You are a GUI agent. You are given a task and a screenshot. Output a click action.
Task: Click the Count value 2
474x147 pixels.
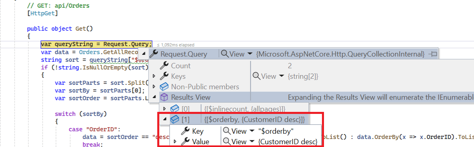pyautogui.click(x=290, y=66)
